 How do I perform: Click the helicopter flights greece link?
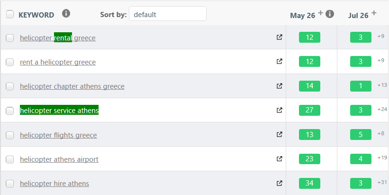(58, 135)
